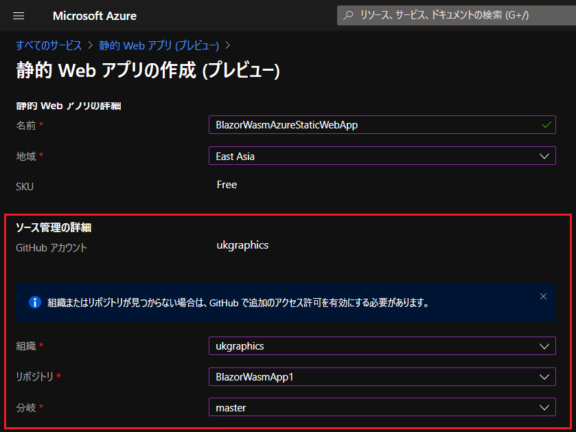
Task: Click the search magnifier icon
Action: click(348, 15)
